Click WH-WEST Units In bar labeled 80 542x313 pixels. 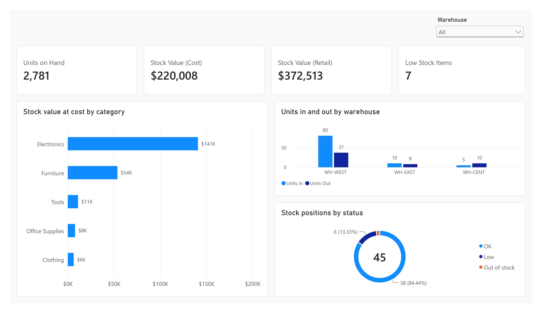tap(325, 152)
